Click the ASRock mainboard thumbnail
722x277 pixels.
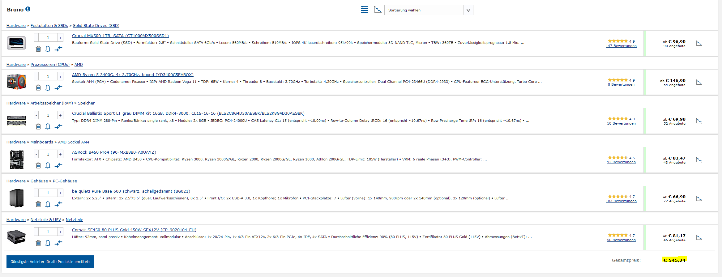point(16,160)
